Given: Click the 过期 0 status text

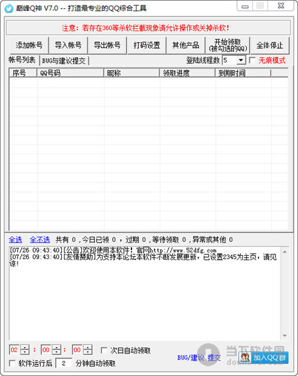Looking at the screenshot, I should tap(136, 239).
